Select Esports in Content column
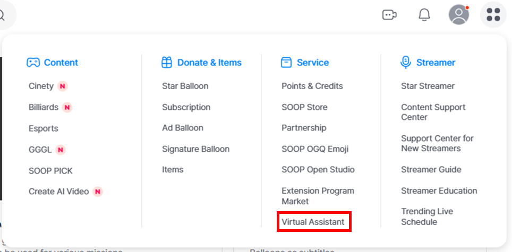The height and width of the screenshot is (252, 512). pyautogui.click(x=44, y=128)
